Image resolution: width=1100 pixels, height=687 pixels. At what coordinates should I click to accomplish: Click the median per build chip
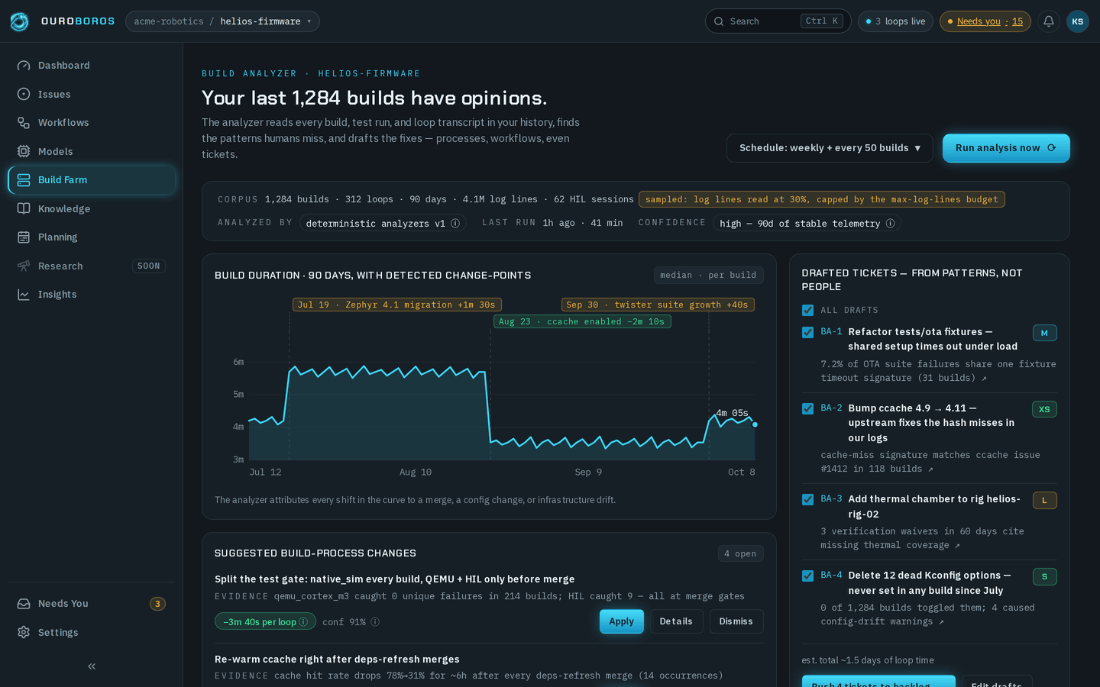708,275
